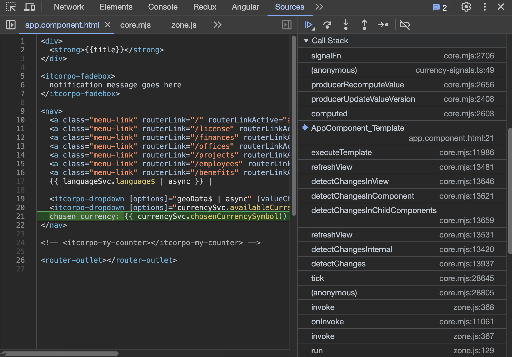The image size is (512, 357).
Task: Toggle the file navigator sidebar
Action: pyautogui.click(x=11, y=25)
